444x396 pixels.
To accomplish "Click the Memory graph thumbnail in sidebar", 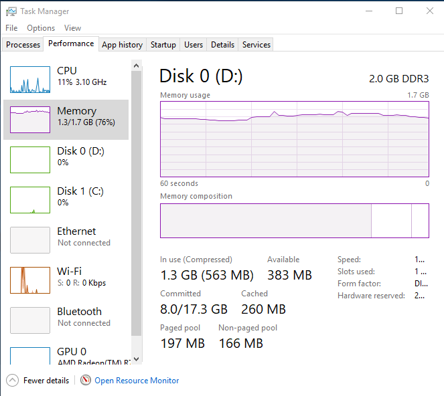I will coord(30,120).
